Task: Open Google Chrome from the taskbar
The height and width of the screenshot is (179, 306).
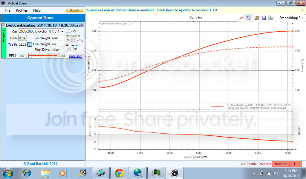Action: point(119,173)
